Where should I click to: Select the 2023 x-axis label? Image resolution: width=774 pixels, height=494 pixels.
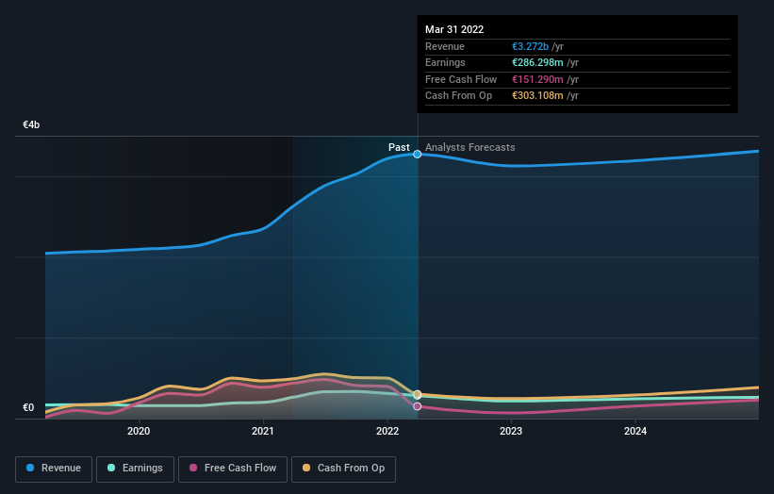511,431
